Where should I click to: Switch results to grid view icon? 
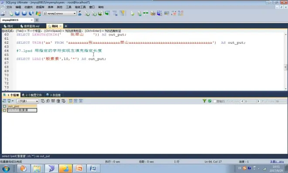click(x=71, y=101)
